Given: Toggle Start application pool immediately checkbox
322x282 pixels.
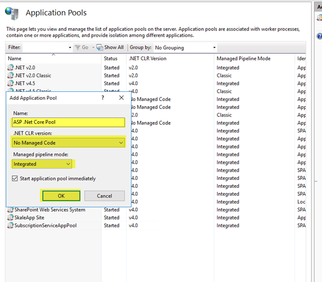Looking at the screenshot, I should pos(14,179).
